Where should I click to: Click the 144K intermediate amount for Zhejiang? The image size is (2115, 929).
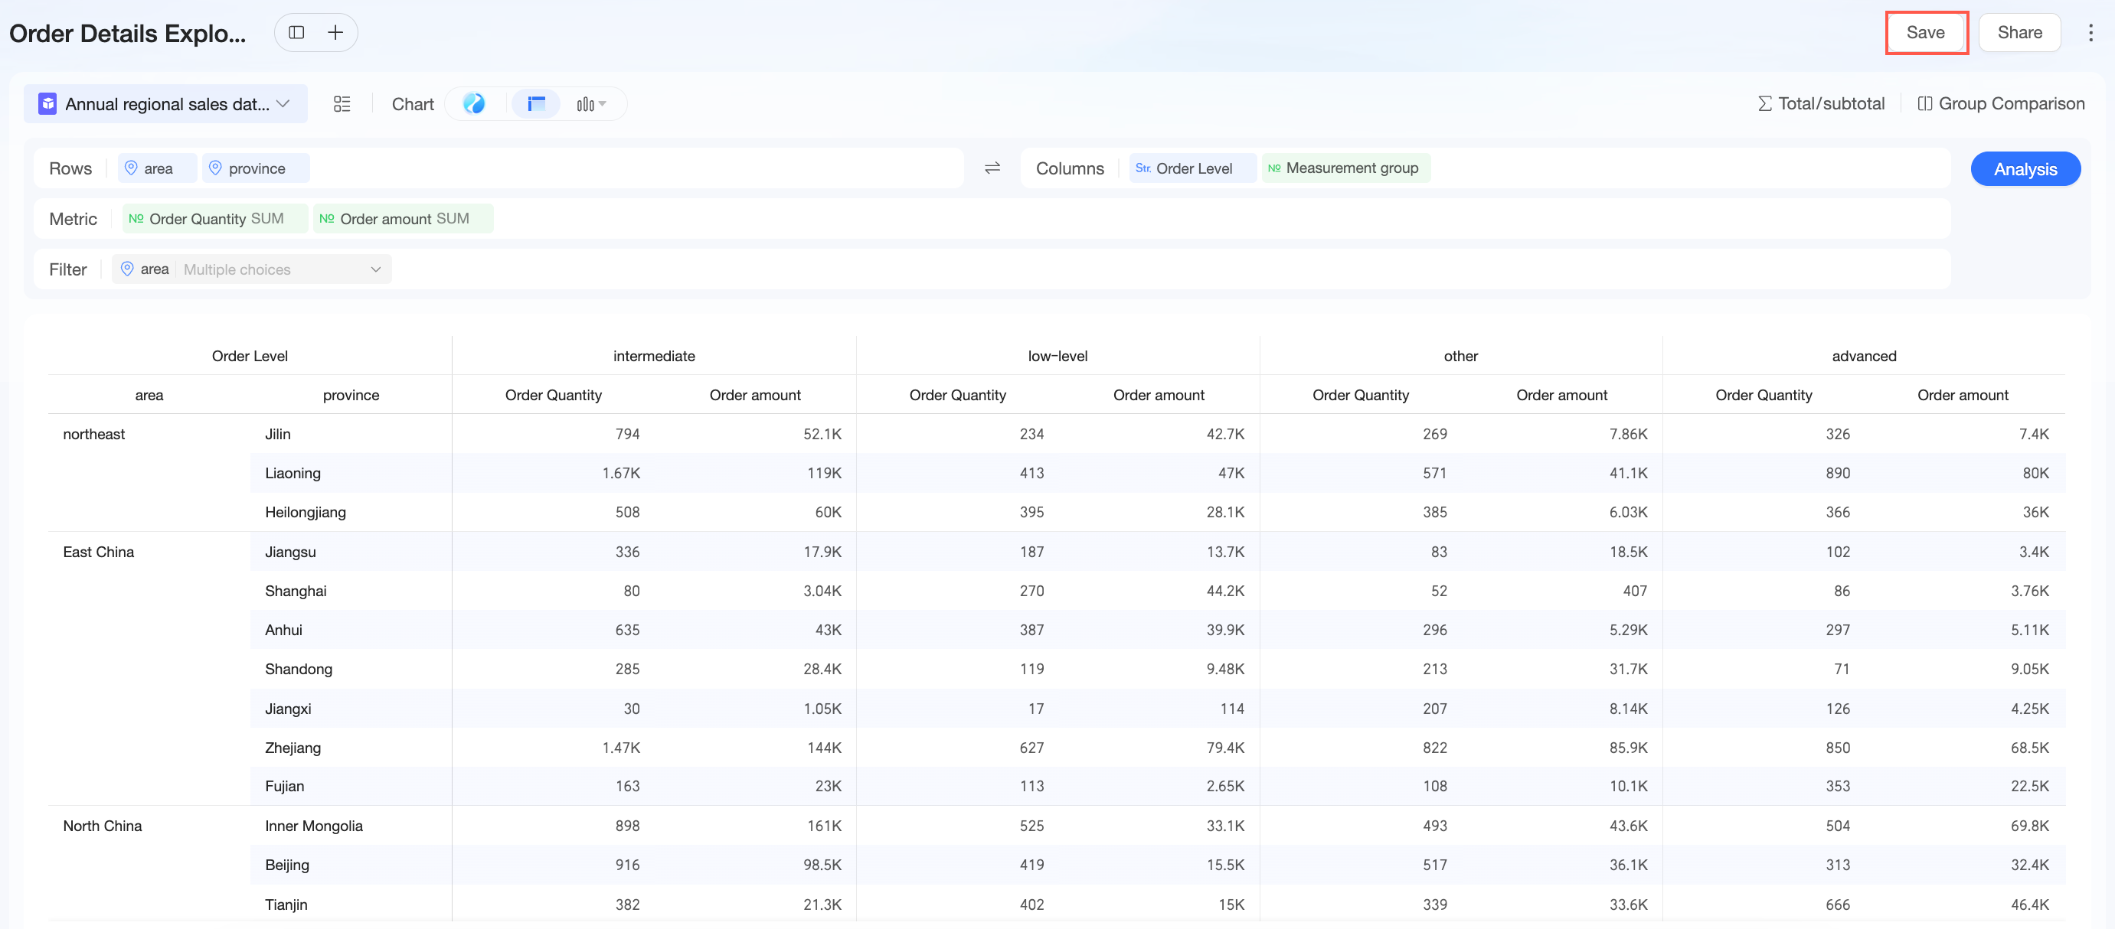[823, 748]
